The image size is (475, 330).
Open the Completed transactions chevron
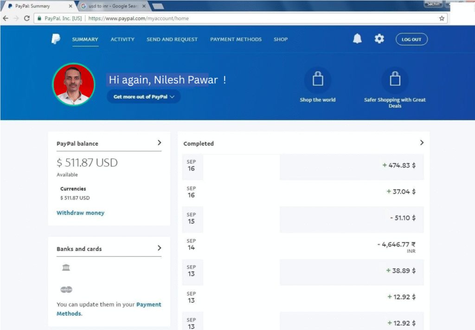(x=421, y=143)
